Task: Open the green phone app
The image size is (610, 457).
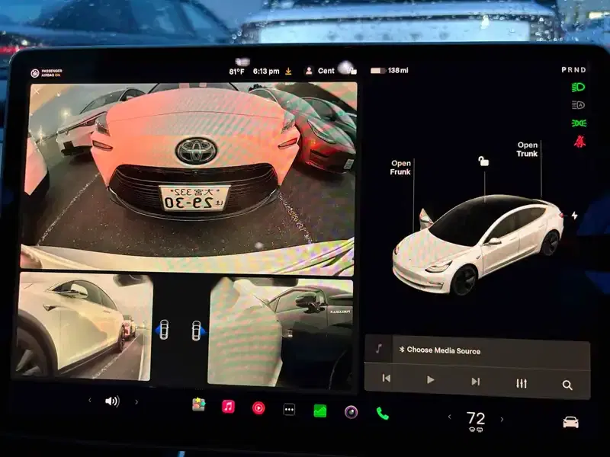Action: pyautogui.click(x=383, y=414)
